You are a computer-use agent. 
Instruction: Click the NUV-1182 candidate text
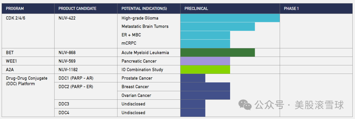68,70
